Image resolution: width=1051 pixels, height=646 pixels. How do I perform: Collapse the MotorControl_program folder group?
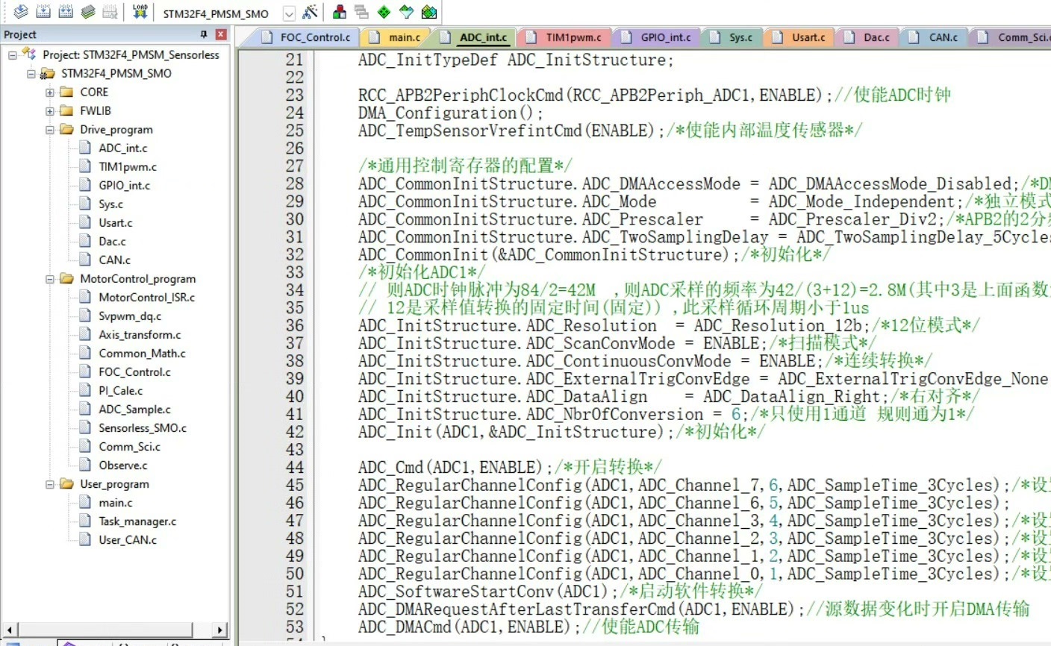pos(50,278)
